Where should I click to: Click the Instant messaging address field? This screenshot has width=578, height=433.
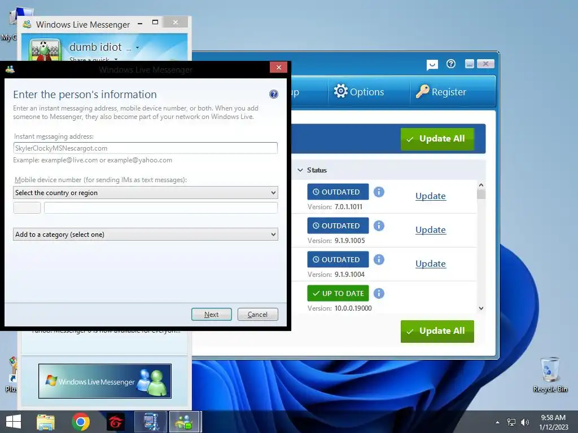coord(145,148)
